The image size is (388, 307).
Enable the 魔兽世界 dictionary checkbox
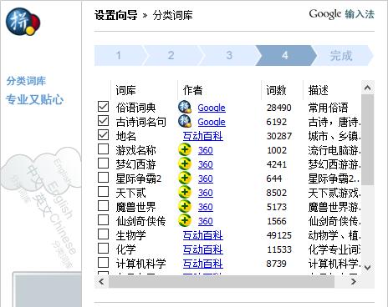pos(103,206)
